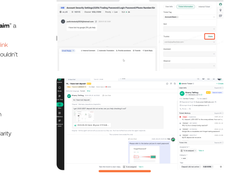Screen dimensions: 241x192
Task: Click the refresh history icon in ticket header
Action: click(x=175, y=84)
